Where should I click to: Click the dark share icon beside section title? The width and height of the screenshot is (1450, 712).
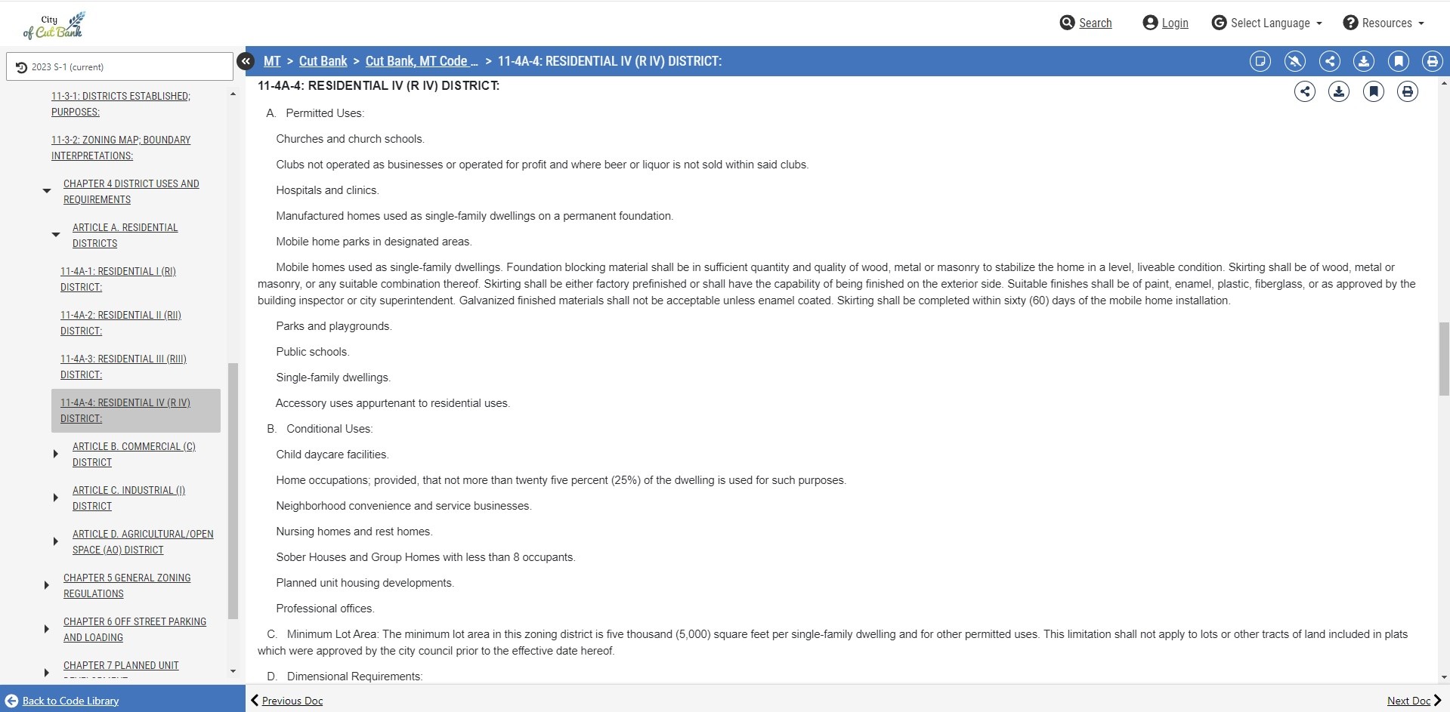click(1304, 92)
